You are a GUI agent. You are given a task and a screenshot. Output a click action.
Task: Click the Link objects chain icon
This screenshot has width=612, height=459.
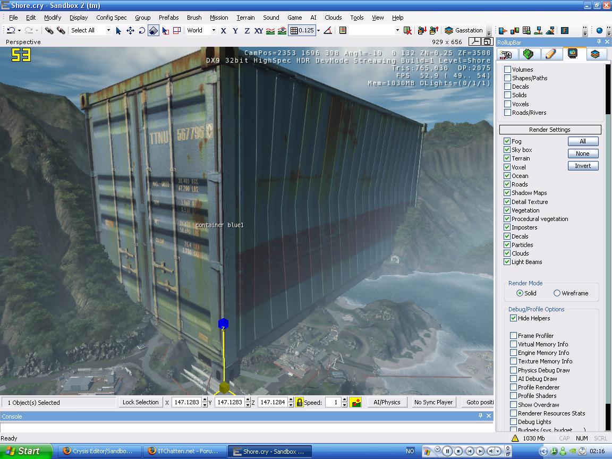49,30
